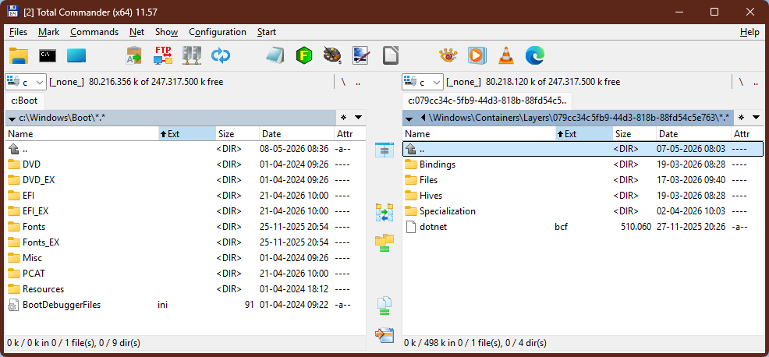Select the Hives folder
769x357 pixels.
(x=583, y=196)
